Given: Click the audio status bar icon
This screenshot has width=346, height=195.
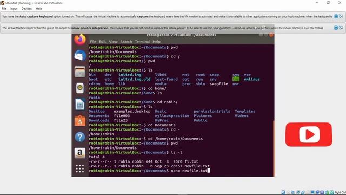Looking at the screenshot, I should [293, 192].
